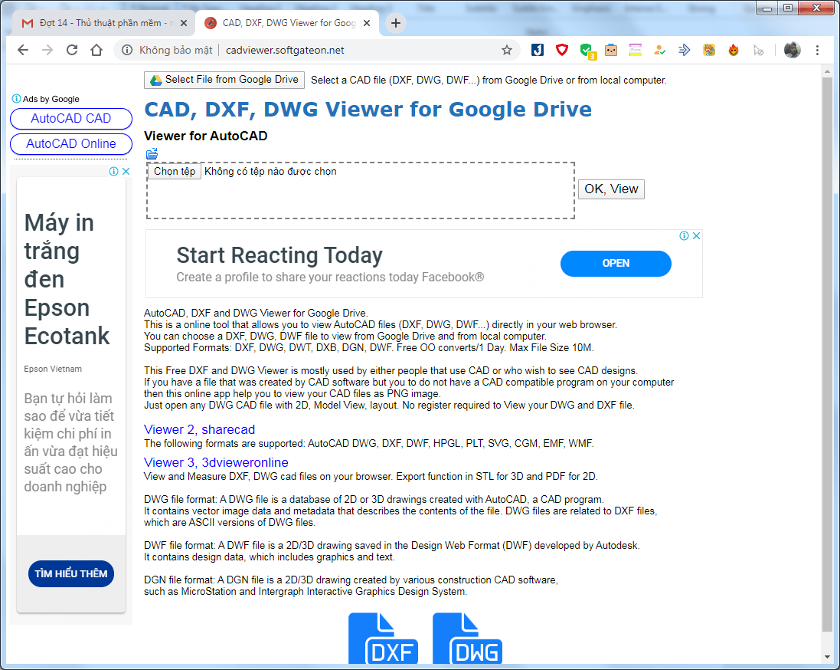Click the small blue folder open icon
The width and height of the screenshot is (840, 670).
click(x=152, y=153)
